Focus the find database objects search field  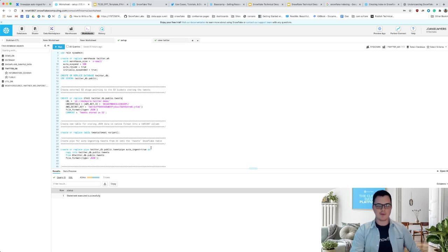click(x=25, y=50)
